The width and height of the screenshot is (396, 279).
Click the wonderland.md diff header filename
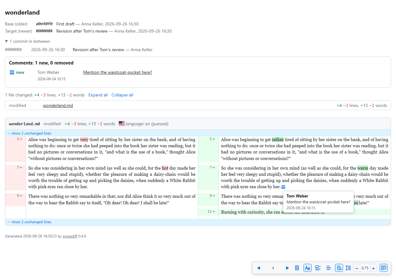[x=24, y=124]
